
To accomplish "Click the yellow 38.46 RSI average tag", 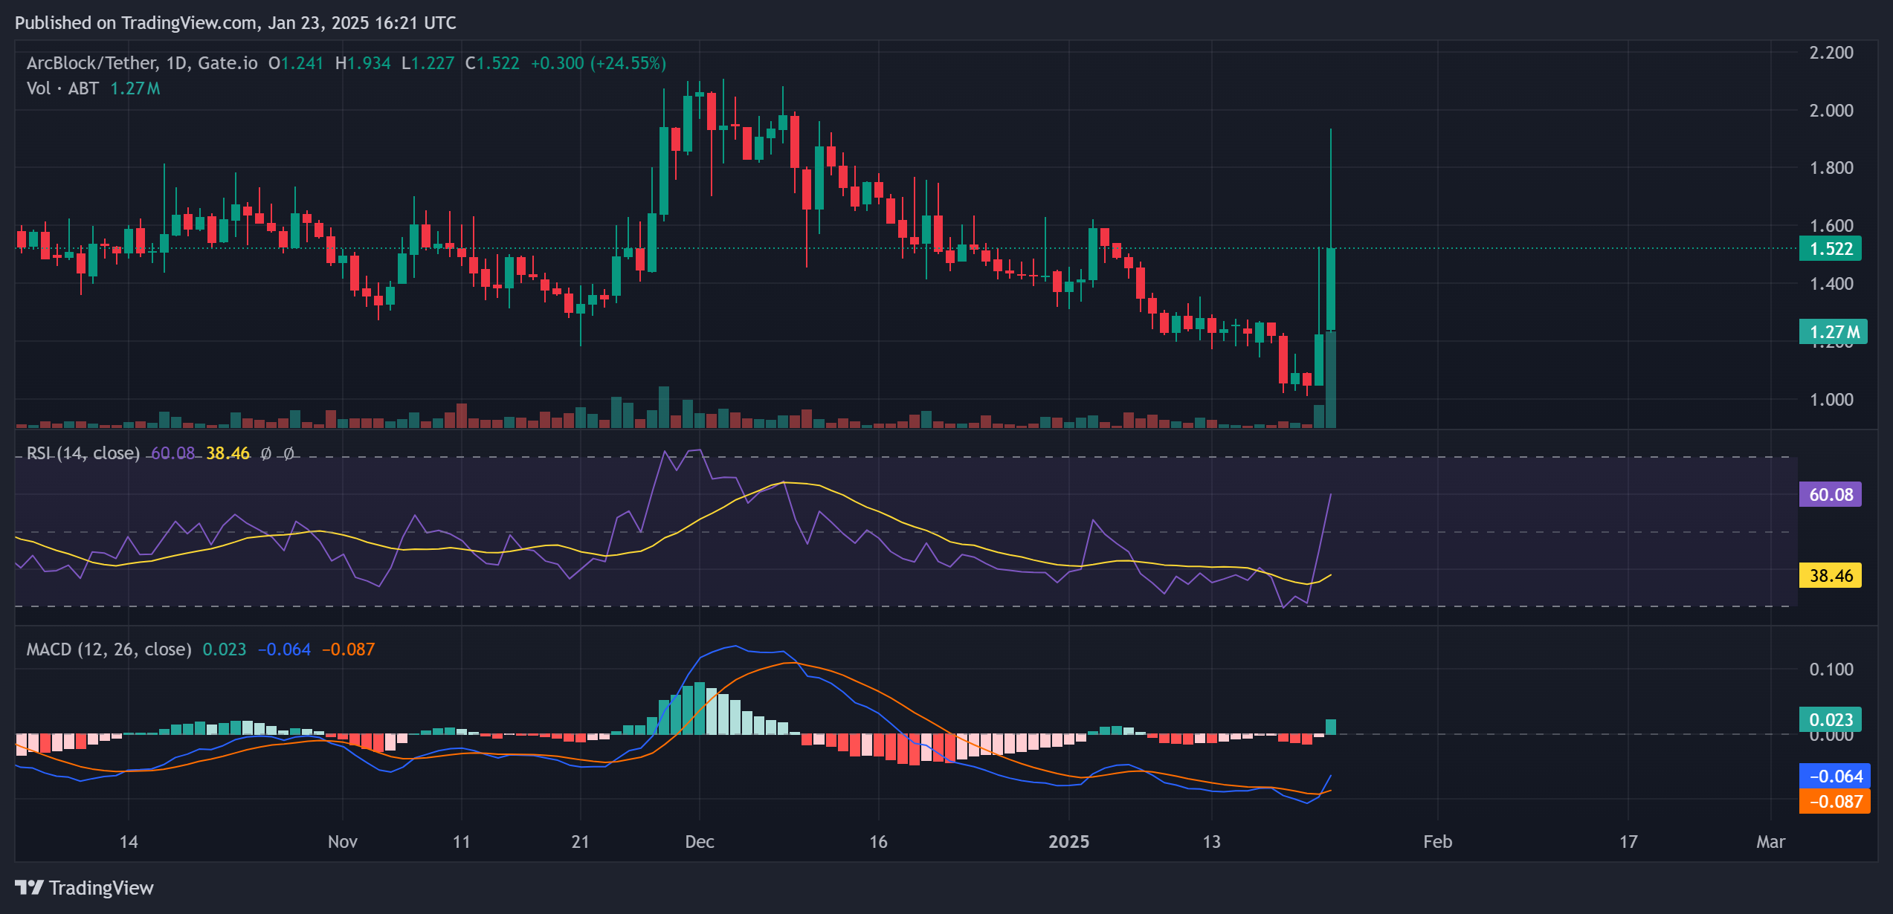I will [x=1830, y=576].
